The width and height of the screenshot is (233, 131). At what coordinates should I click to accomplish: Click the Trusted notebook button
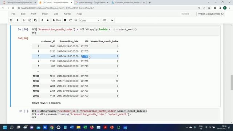[x=185, y=14]
